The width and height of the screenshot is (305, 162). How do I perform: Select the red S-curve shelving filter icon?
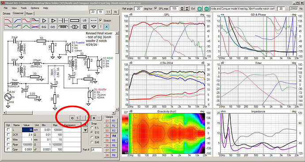tap(26, 21)
